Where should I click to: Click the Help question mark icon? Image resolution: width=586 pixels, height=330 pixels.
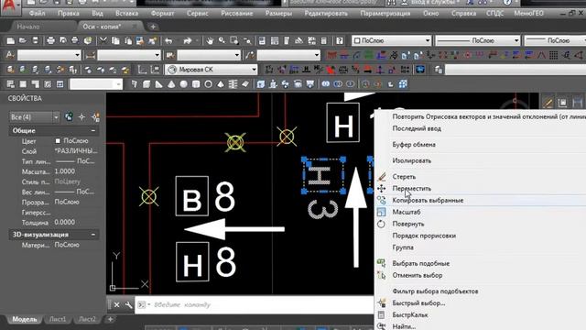pyautogui.click(x=340, y=40)
